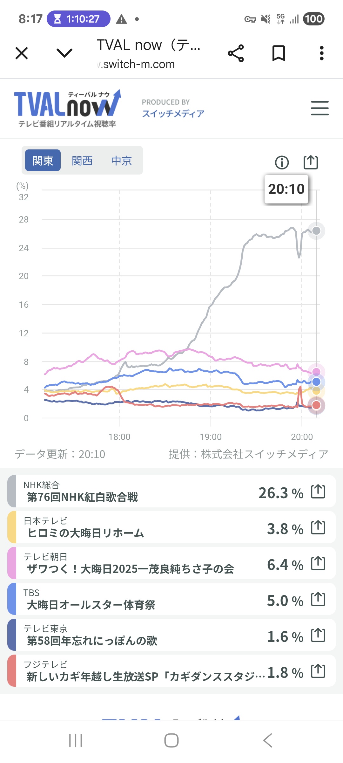The image size is (343, 763).
Task: Close the custom tab with X
Action: point(22,53)
